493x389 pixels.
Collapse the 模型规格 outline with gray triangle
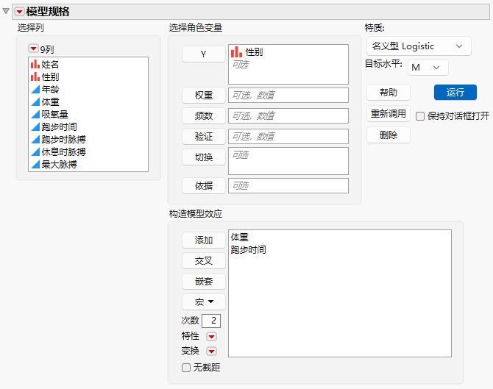pyautogui.click(x=6, y=11)
